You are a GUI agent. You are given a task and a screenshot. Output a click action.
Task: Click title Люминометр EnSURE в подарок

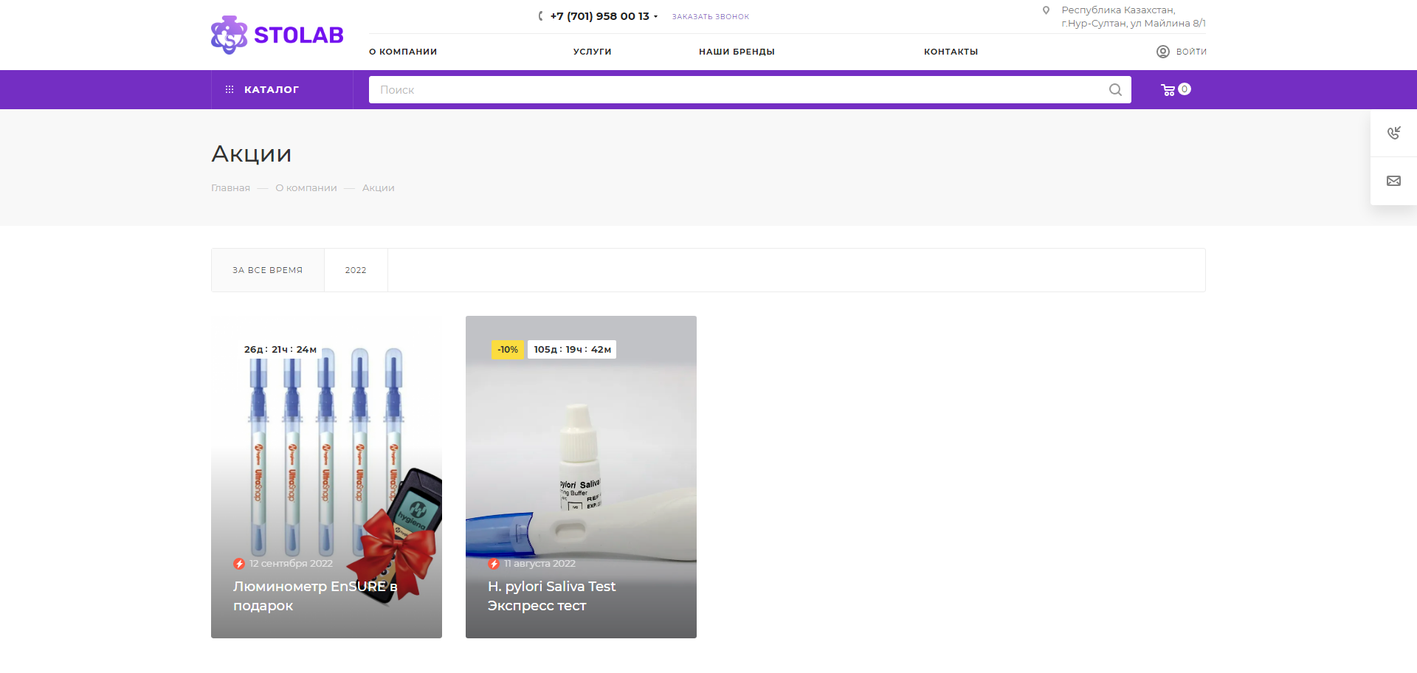point(315,596)
